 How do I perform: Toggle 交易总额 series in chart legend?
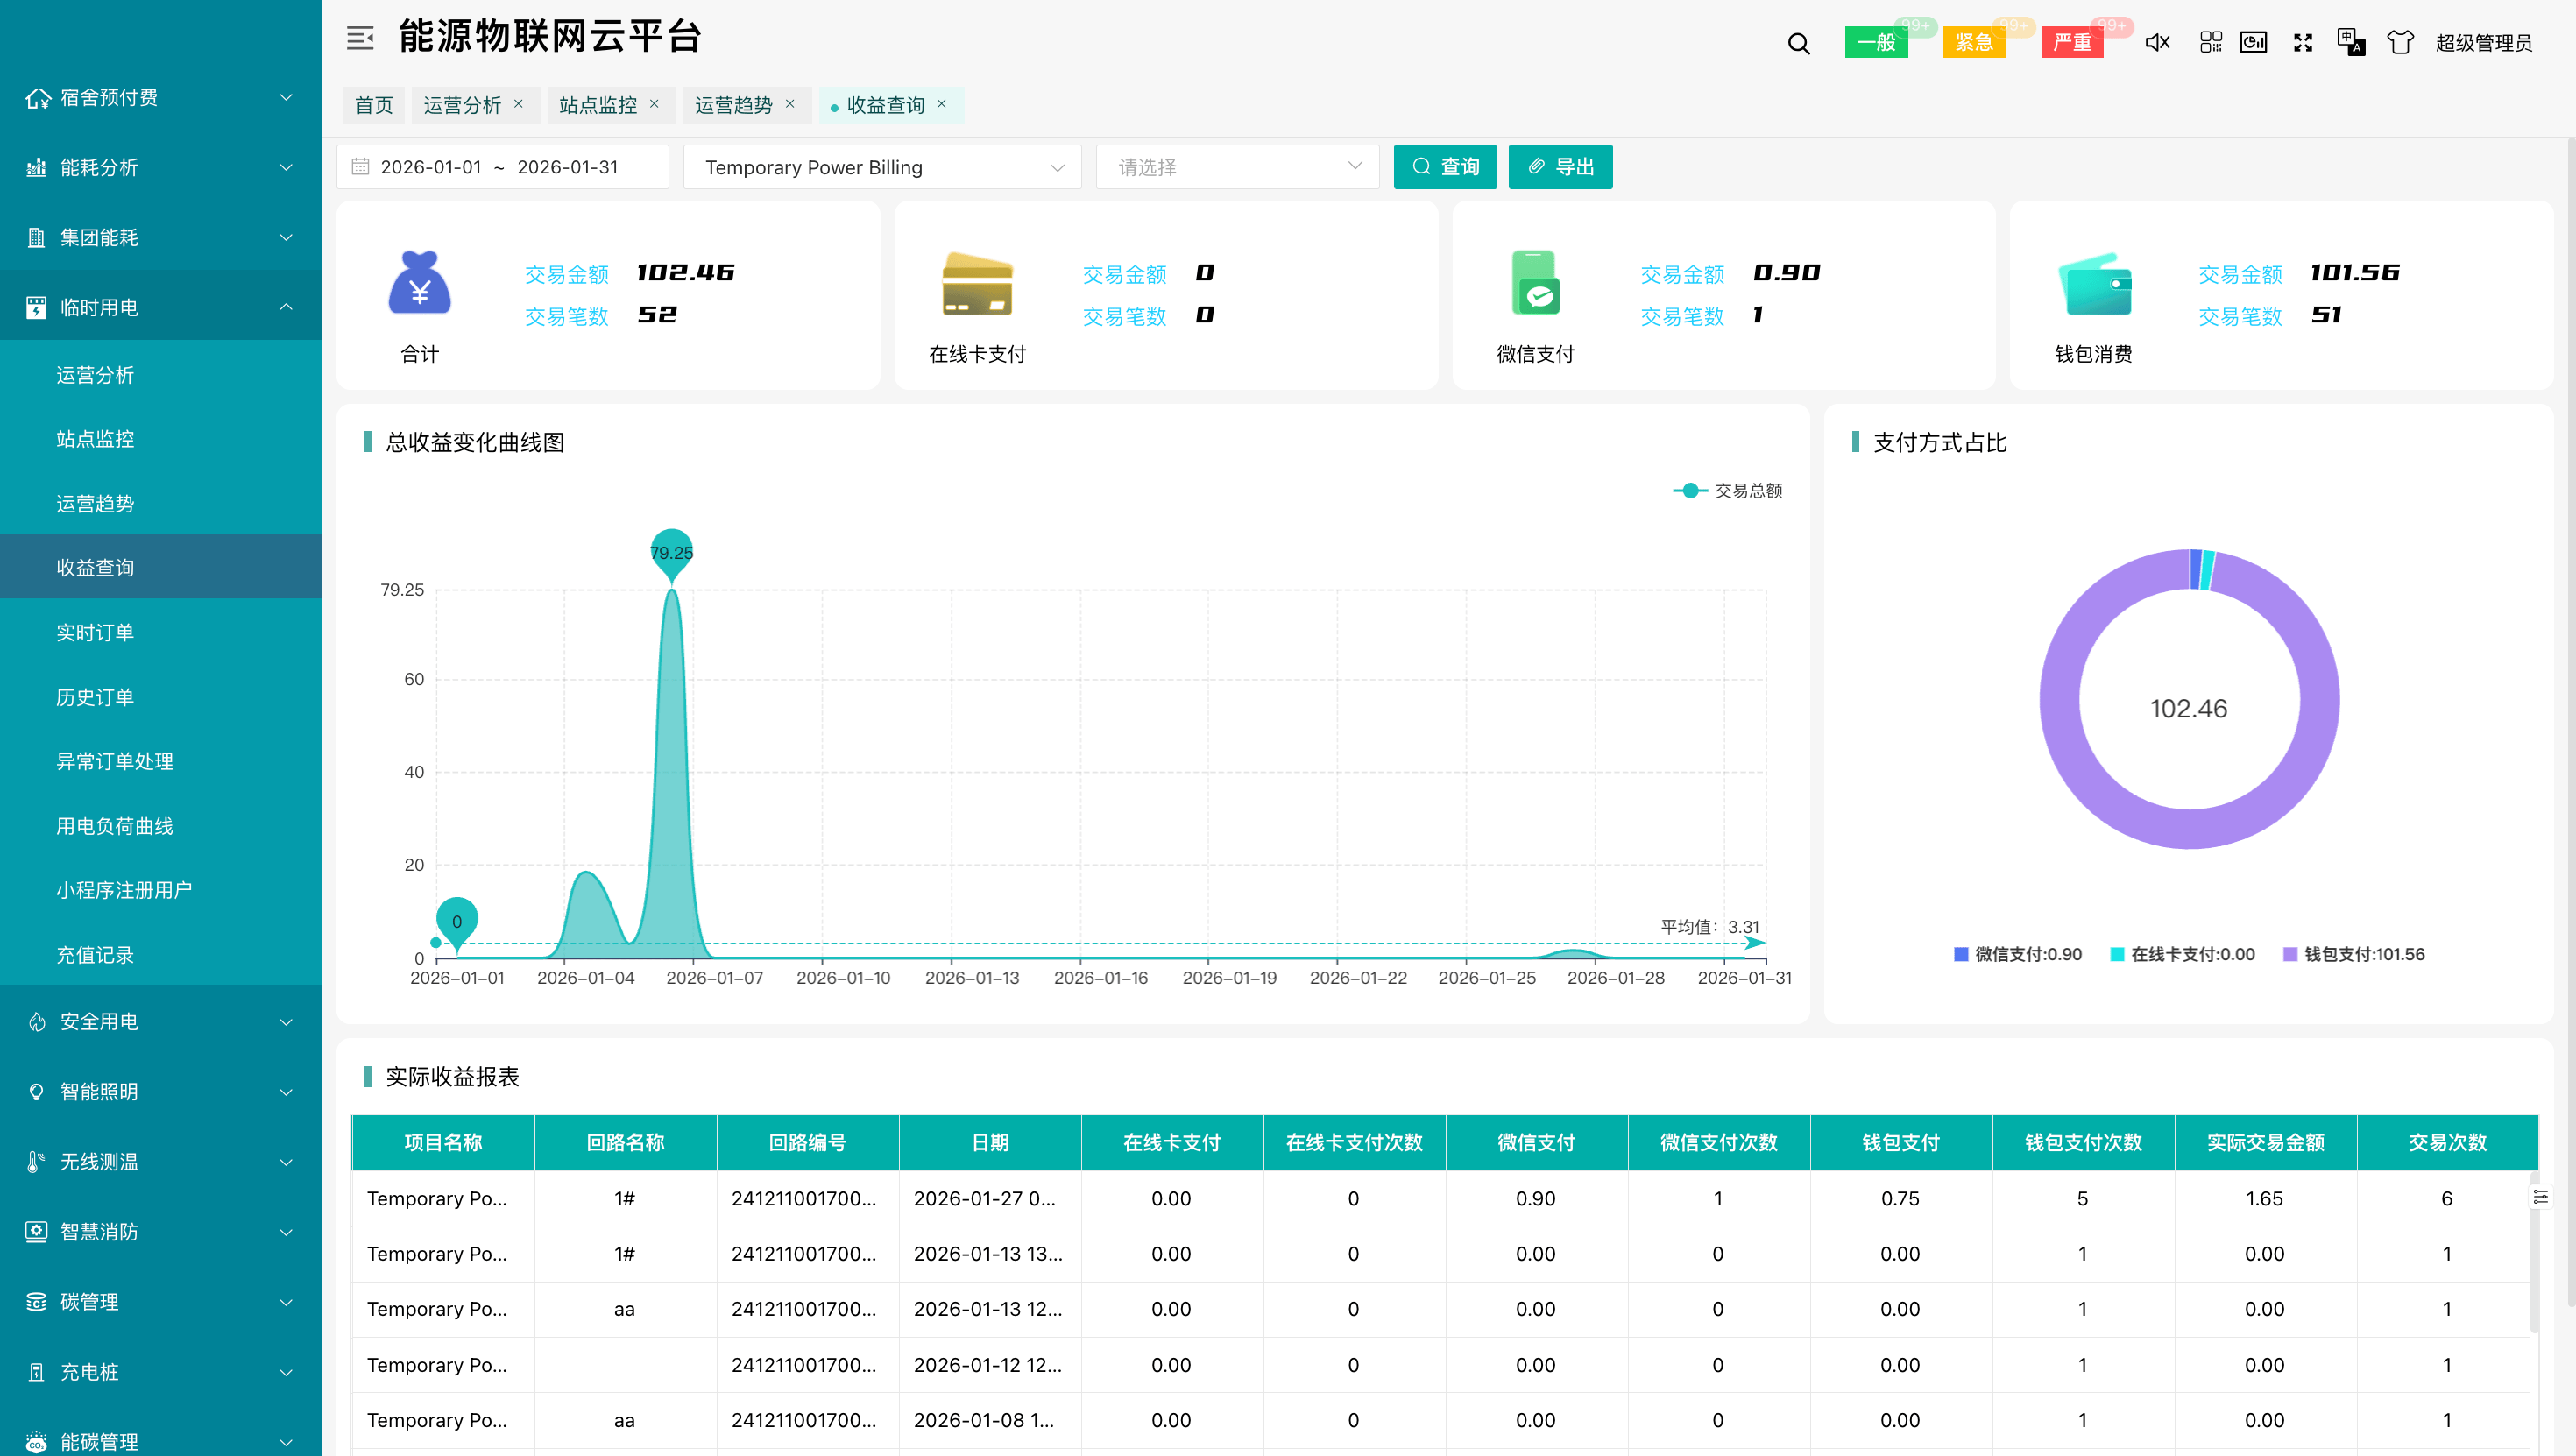coord(1727,490)
